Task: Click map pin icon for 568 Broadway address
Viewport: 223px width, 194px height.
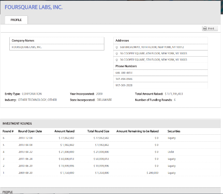Action: click(117, 47)
